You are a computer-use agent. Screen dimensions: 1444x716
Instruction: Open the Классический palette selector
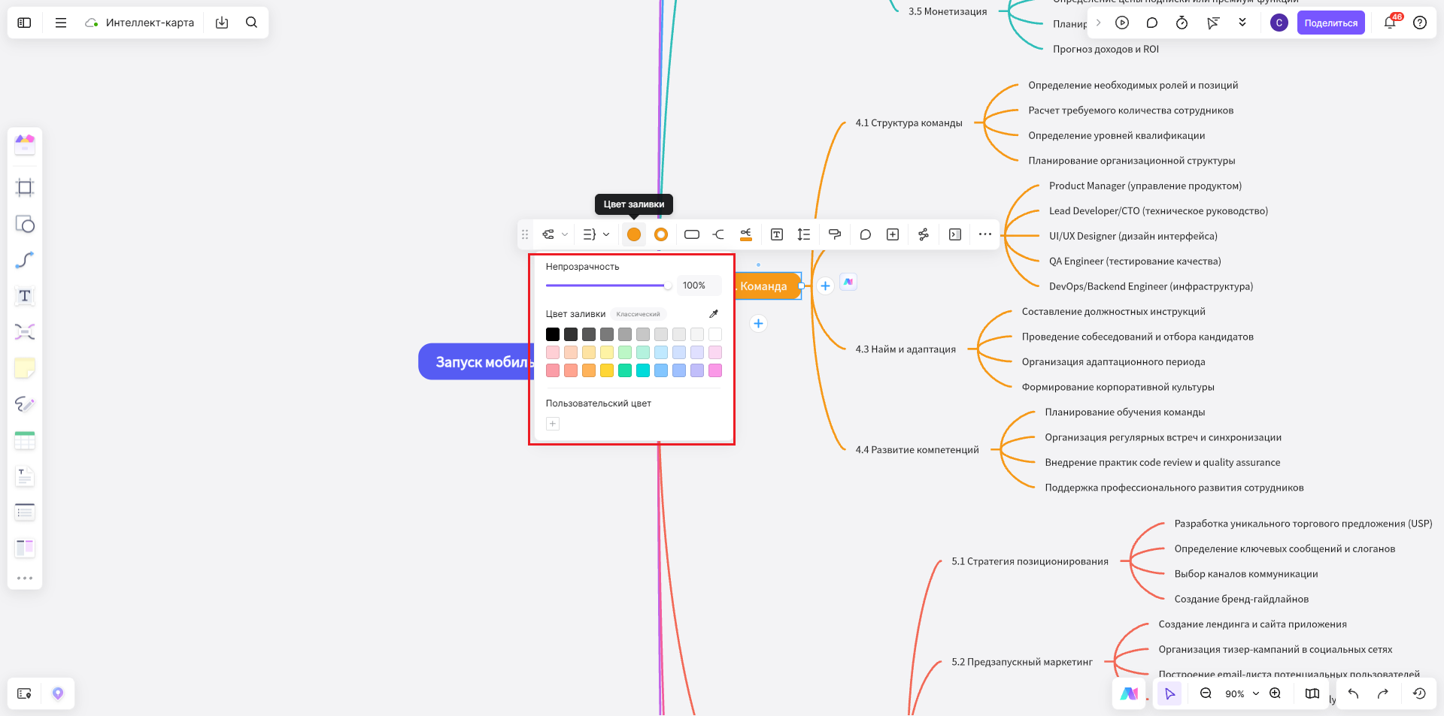coord(638,314)
